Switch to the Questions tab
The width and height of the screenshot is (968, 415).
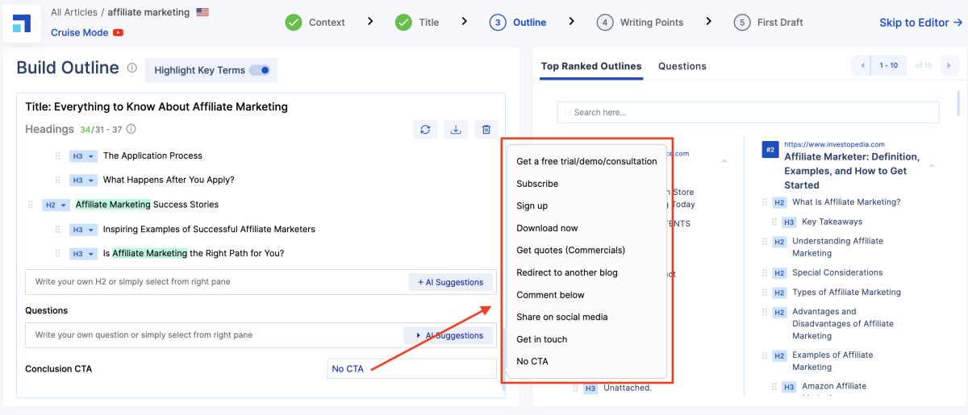pyautogui.click(x=682, y=66)
